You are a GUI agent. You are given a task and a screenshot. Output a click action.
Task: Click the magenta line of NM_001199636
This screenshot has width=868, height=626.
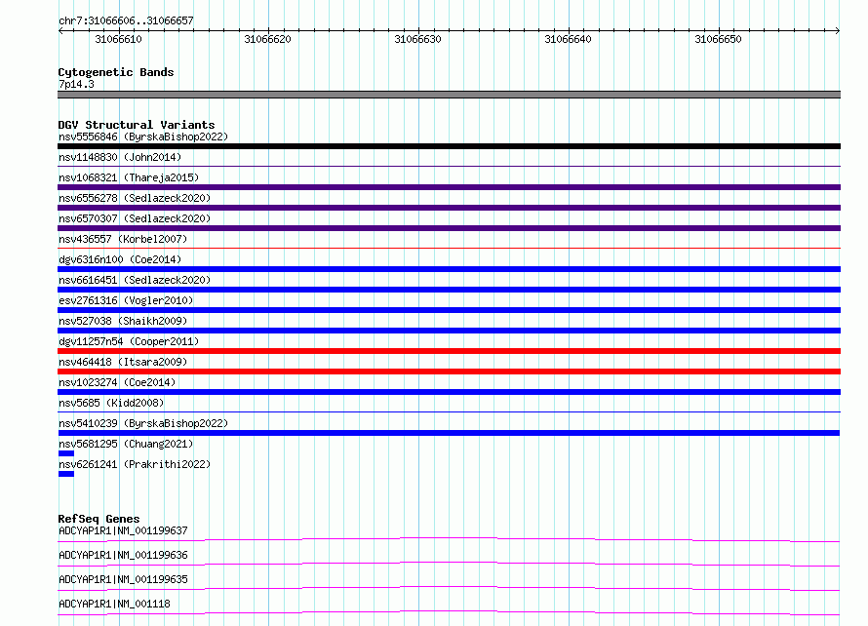pyautogui.click(x=449, y=564)
